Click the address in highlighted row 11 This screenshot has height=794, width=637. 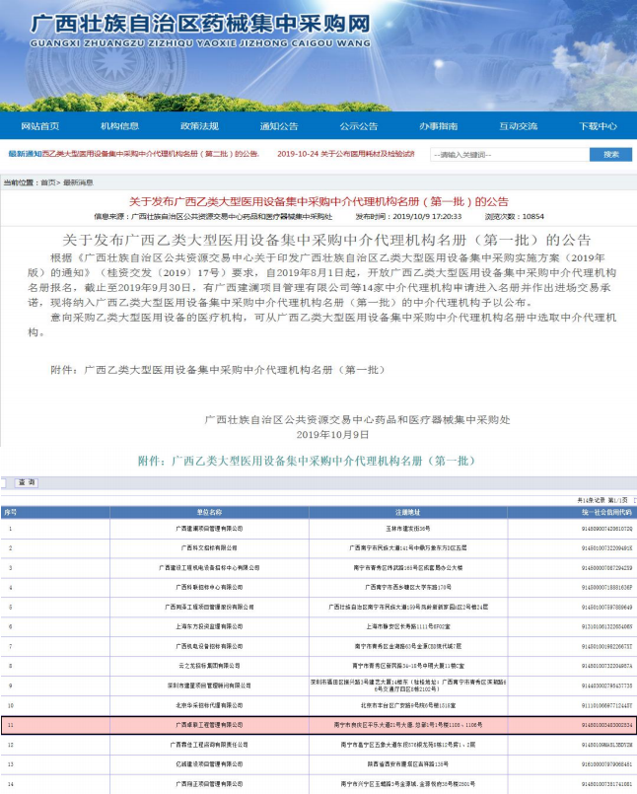408,725
